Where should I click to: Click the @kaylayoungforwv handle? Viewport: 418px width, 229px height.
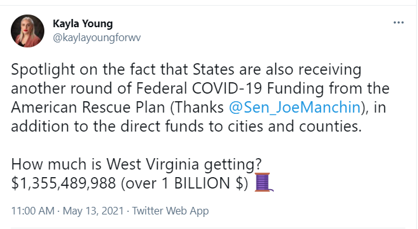96,37
